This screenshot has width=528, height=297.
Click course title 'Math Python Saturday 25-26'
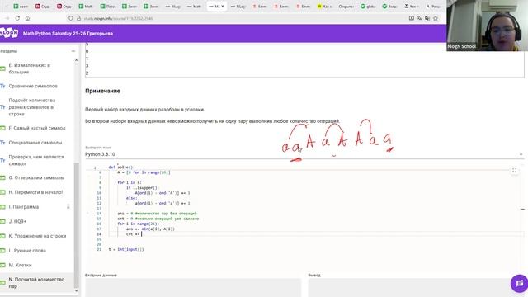[x=68, y=33]
